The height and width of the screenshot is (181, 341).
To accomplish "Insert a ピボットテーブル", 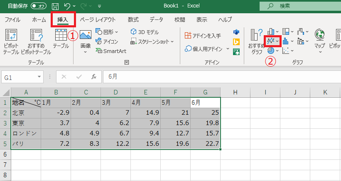I will [11, 41].
